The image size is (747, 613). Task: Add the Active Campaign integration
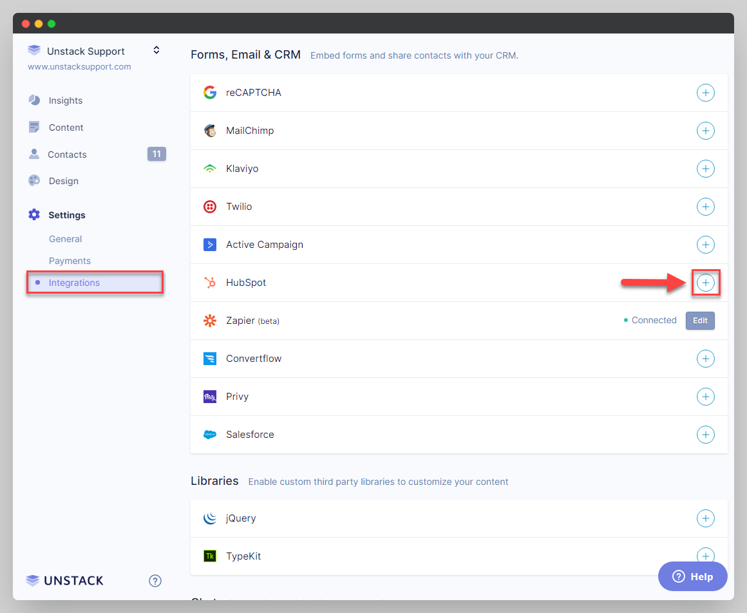click(x=706, y=245)
